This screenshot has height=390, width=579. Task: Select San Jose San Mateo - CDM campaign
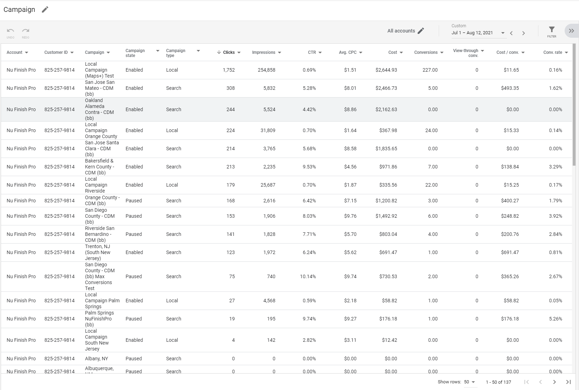(100, 88)
